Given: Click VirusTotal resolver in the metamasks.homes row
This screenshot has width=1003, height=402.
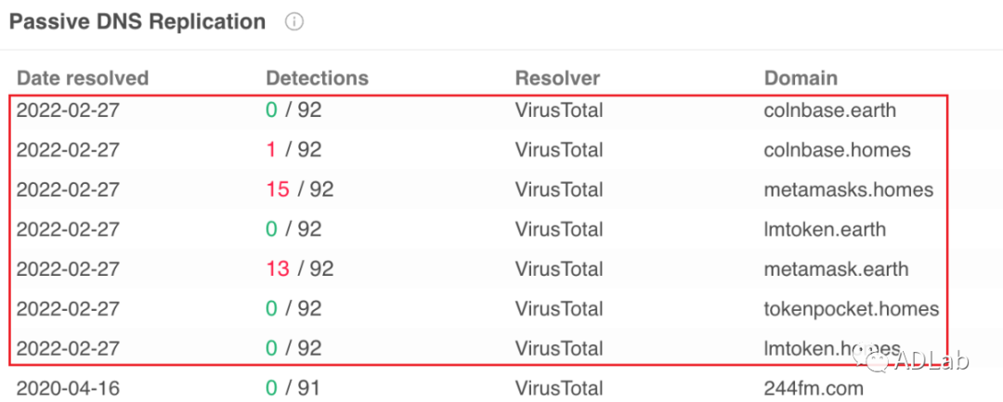Looking at the screenshot, I should coord(559,190).
